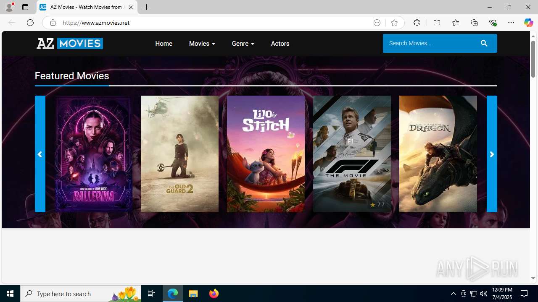
Task: Toggle Split screen view
Action: coord(437,23)
